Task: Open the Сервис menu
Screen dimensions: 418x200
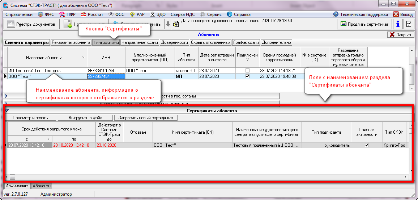Action: [212, 14]
